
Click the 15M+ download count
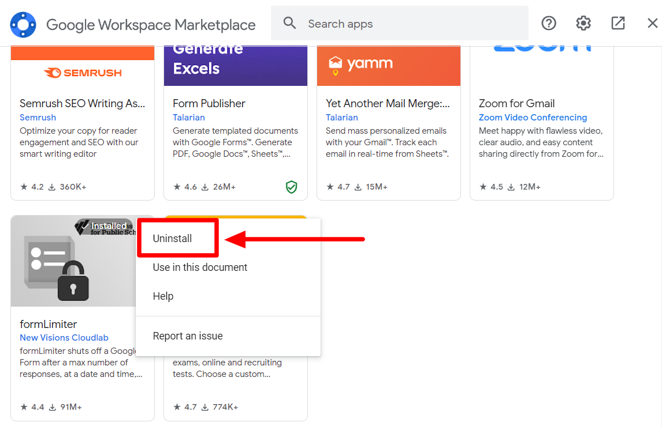(371, 187)
